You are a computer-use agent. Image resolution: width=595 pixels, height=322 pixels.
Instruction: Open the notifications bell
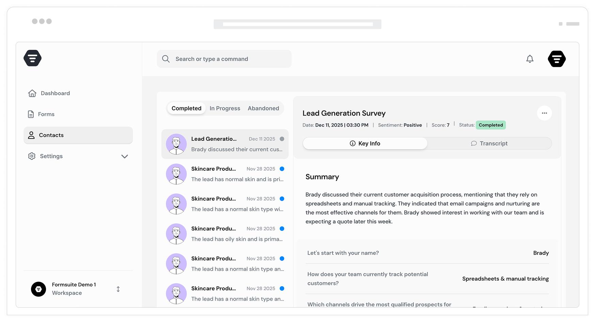point(530,59)
